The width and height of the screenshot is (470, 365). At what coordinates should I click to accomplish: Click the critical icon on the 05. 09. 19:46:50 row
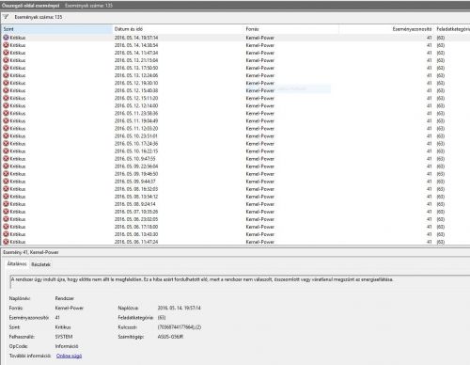point(6,174)
